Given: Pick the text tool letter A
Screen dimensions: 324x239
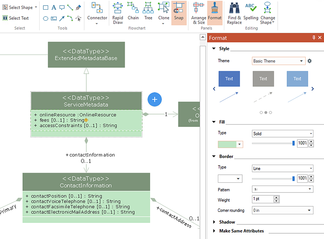Looking at the screenshot, I should coord(54,8).
